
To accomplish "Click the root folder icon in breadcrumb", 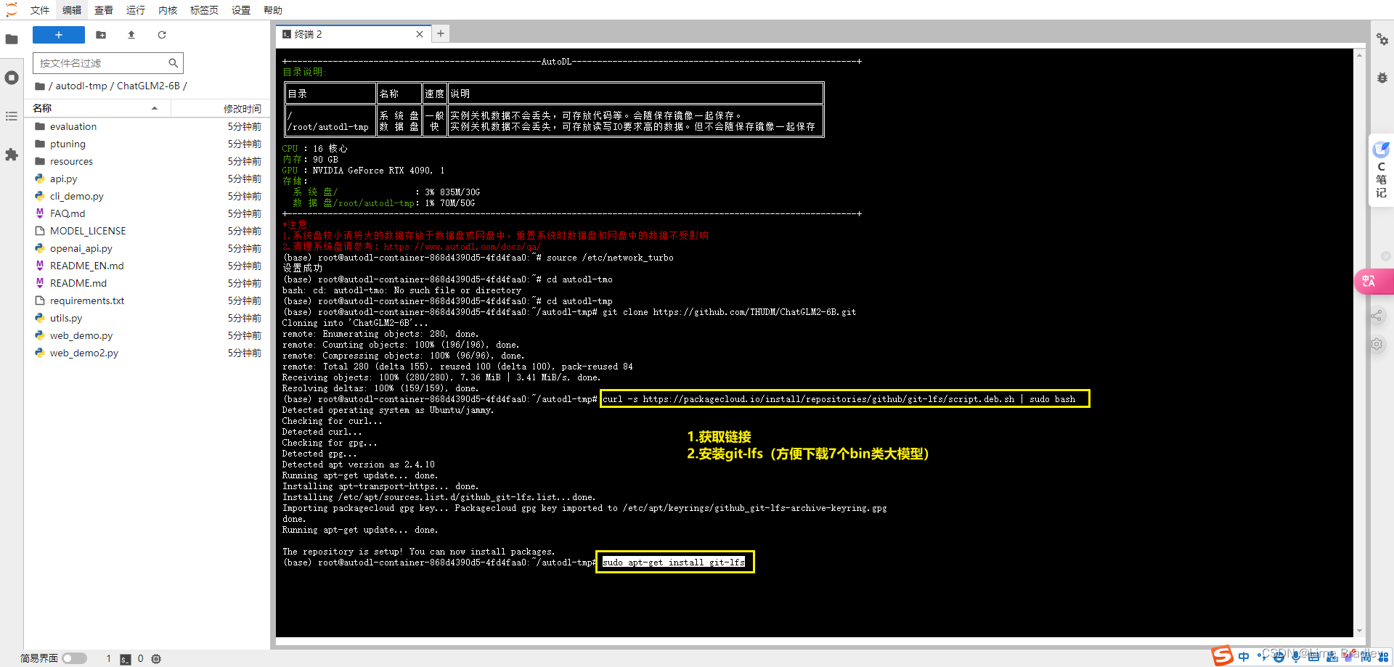I will coord(40,86).
